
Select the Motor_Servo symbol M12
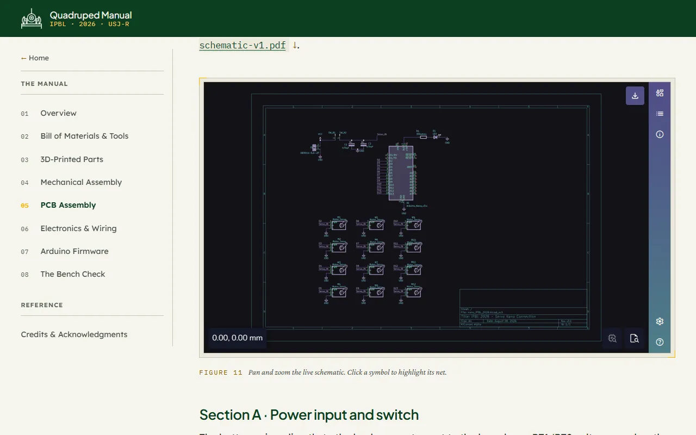(413, 293)
